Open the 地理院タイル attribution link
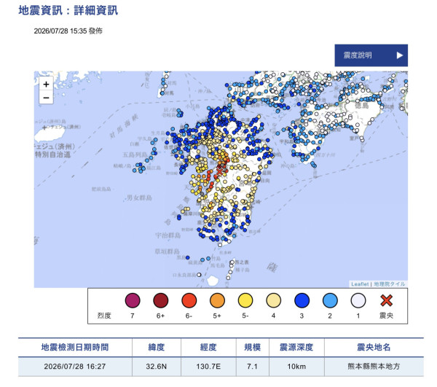 pos(390,284)
